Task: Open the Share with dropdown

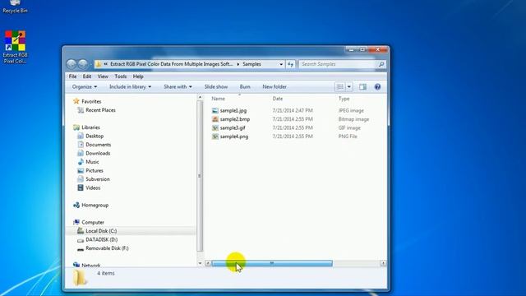Action: click(178, 87)
